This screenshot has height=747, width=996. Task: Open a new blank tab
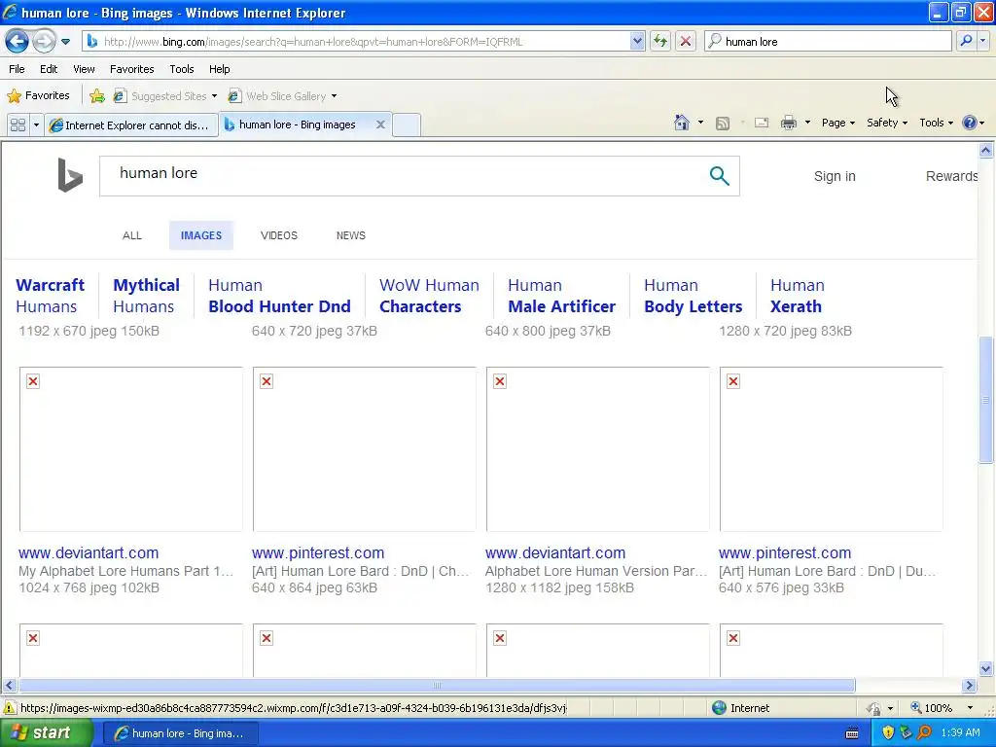[407, 125]
